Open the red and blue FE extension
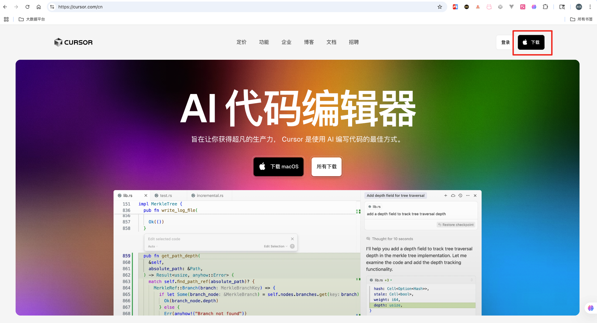 [455, 7]
